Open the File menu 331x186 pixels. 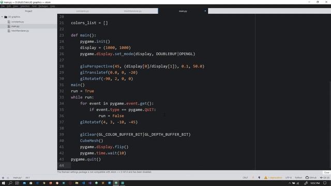pos(3,6)
